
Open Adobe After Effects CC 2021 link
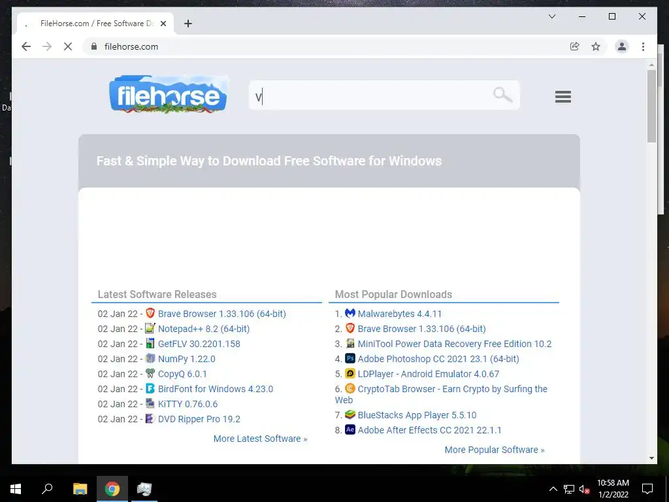pyautogui.click(x=429, y=430)
